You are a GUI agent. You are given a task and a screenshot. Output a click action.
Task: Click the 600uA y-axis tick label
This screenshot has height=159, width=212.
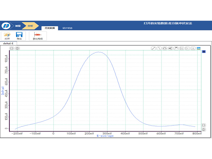6,82
